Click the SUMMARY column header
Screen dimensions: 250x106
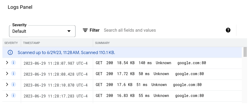pyautogui.click(x=102, y=43)
